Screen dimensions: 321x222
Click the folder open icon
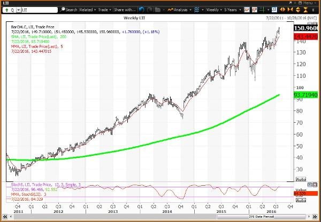pyautogui.click(x=158, y=10)
